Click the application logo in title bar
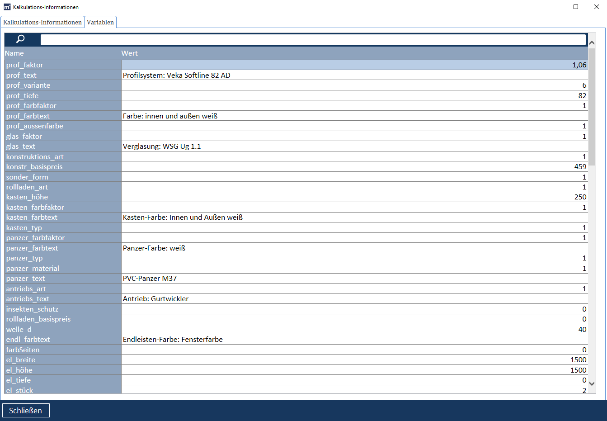Screen dimensions: 607x421 pyautogui.click(x=7, y=7)
